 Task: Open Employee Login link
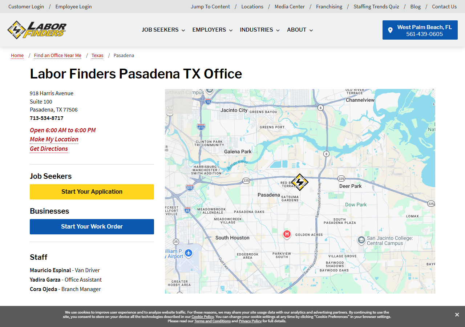[73, 7]
